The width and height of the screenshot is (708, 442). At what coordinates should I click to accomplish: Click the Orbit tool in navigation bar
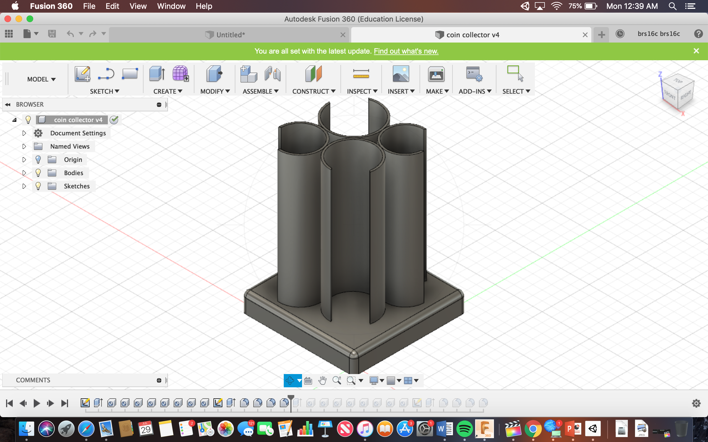point(290,380)
